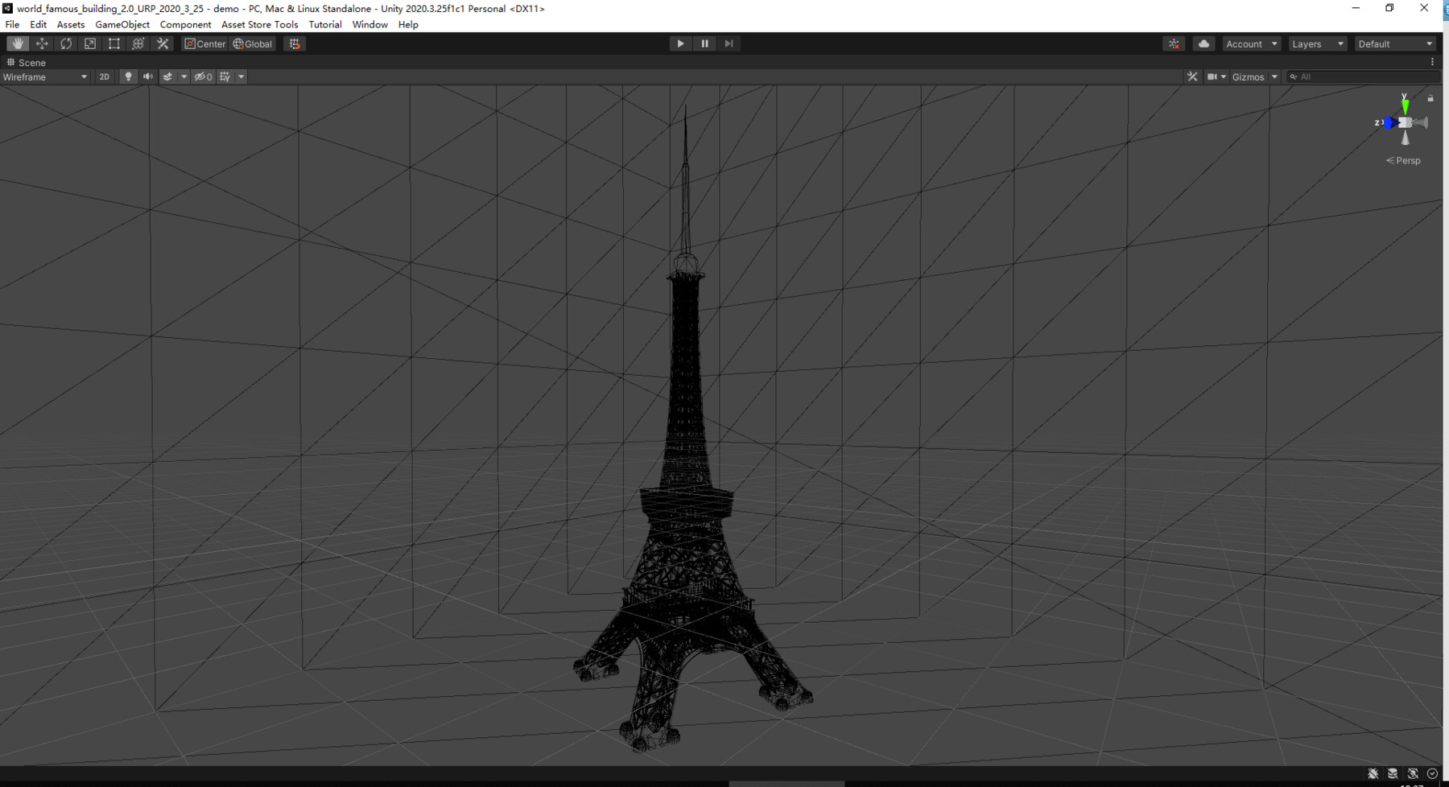Toggle Scene view audio

click(x=147, y=76)
